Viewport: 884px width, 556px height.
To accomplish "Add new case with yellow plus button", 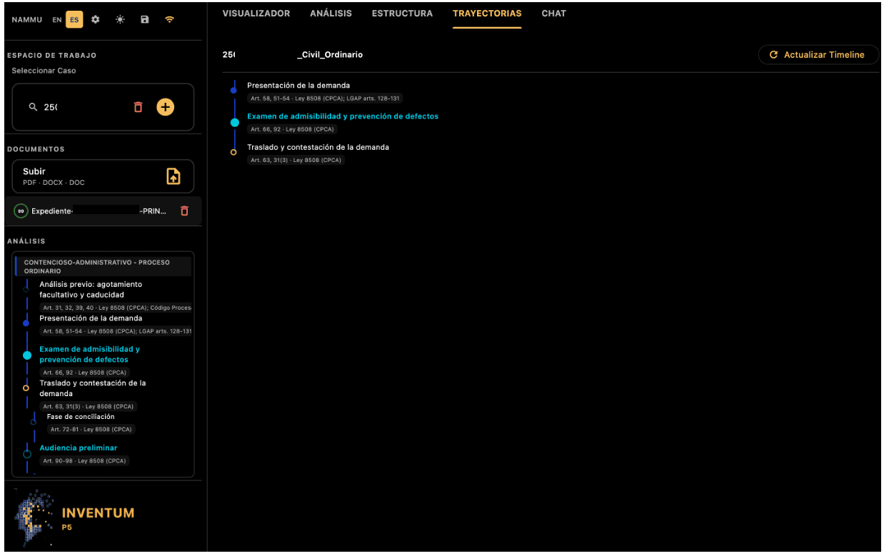I will coord(165,107).
